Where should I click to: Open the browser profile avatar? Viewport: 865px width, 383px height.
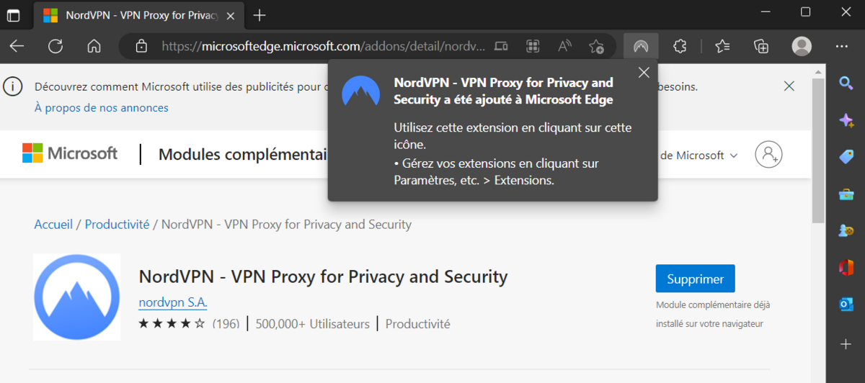tap(802, 46)
